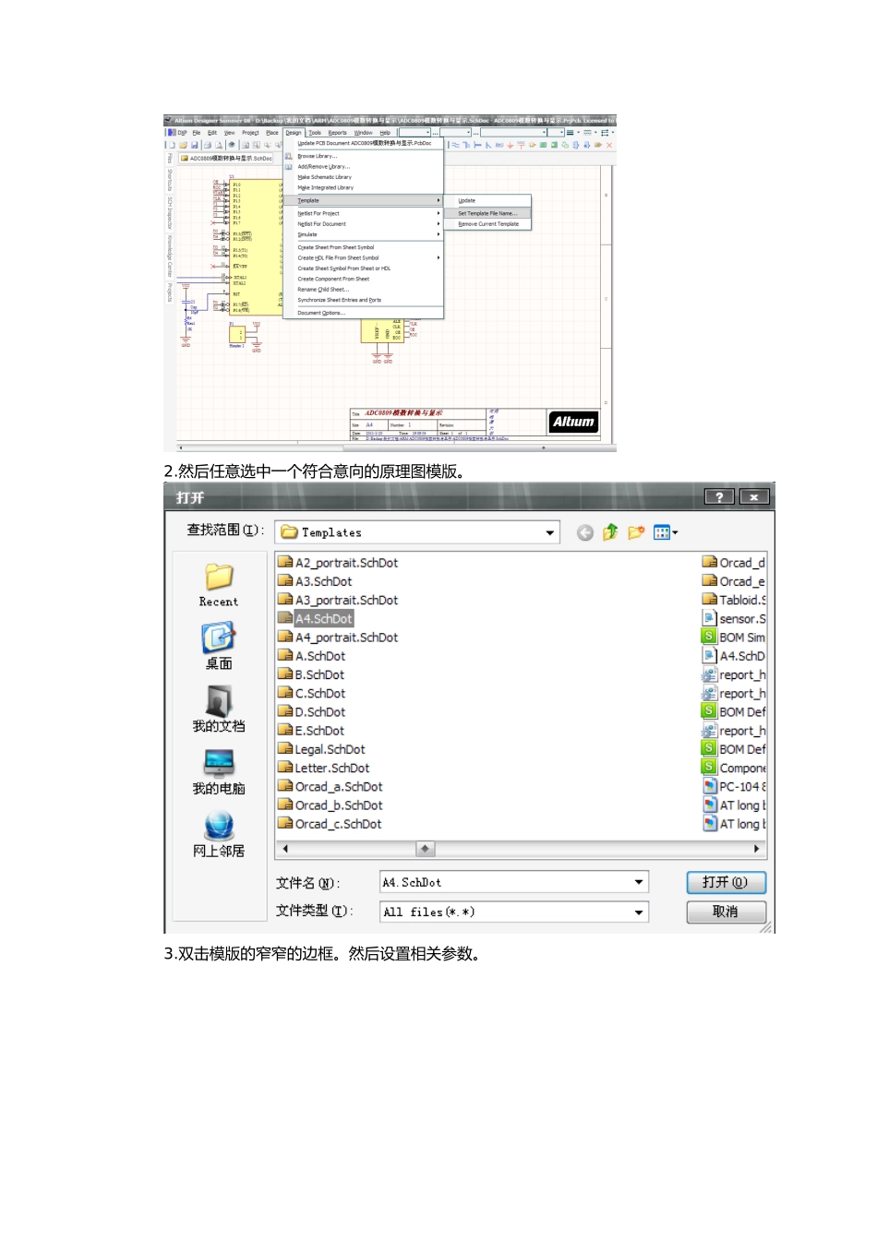Click the Up One Level folder icon
The height and width of the screenshot is (1240, 877).
point(610,532)
